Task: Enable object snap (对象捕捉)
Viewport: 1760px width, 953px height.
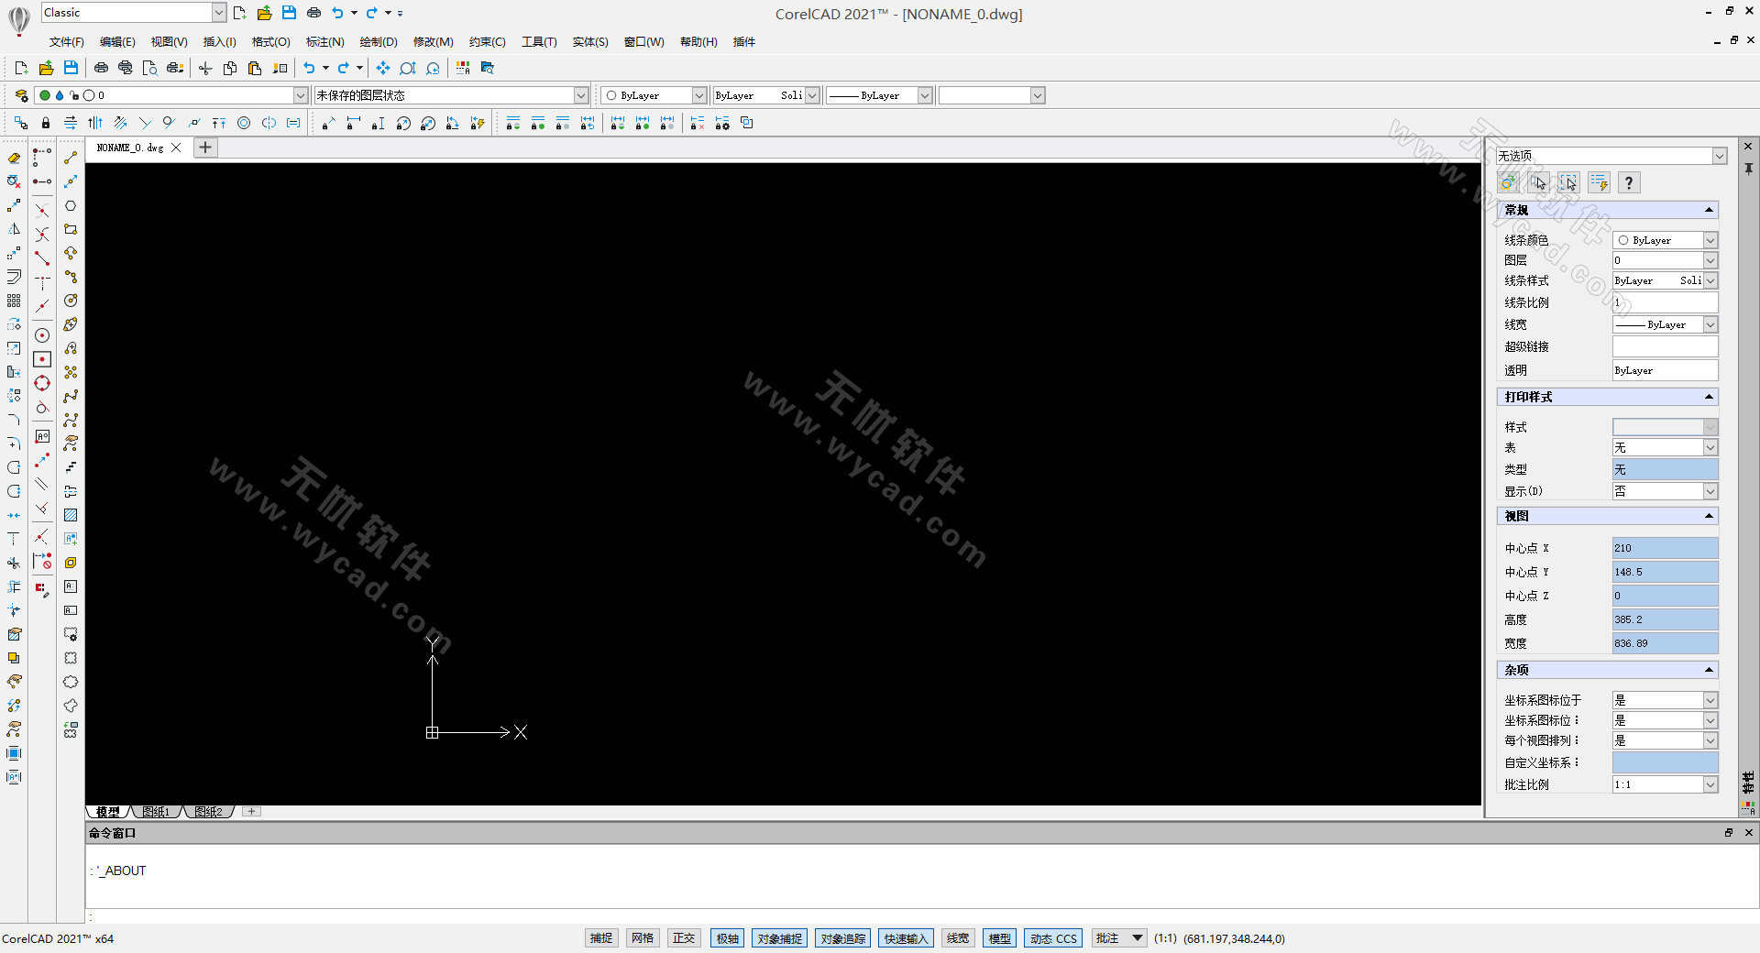Action: 779,938
